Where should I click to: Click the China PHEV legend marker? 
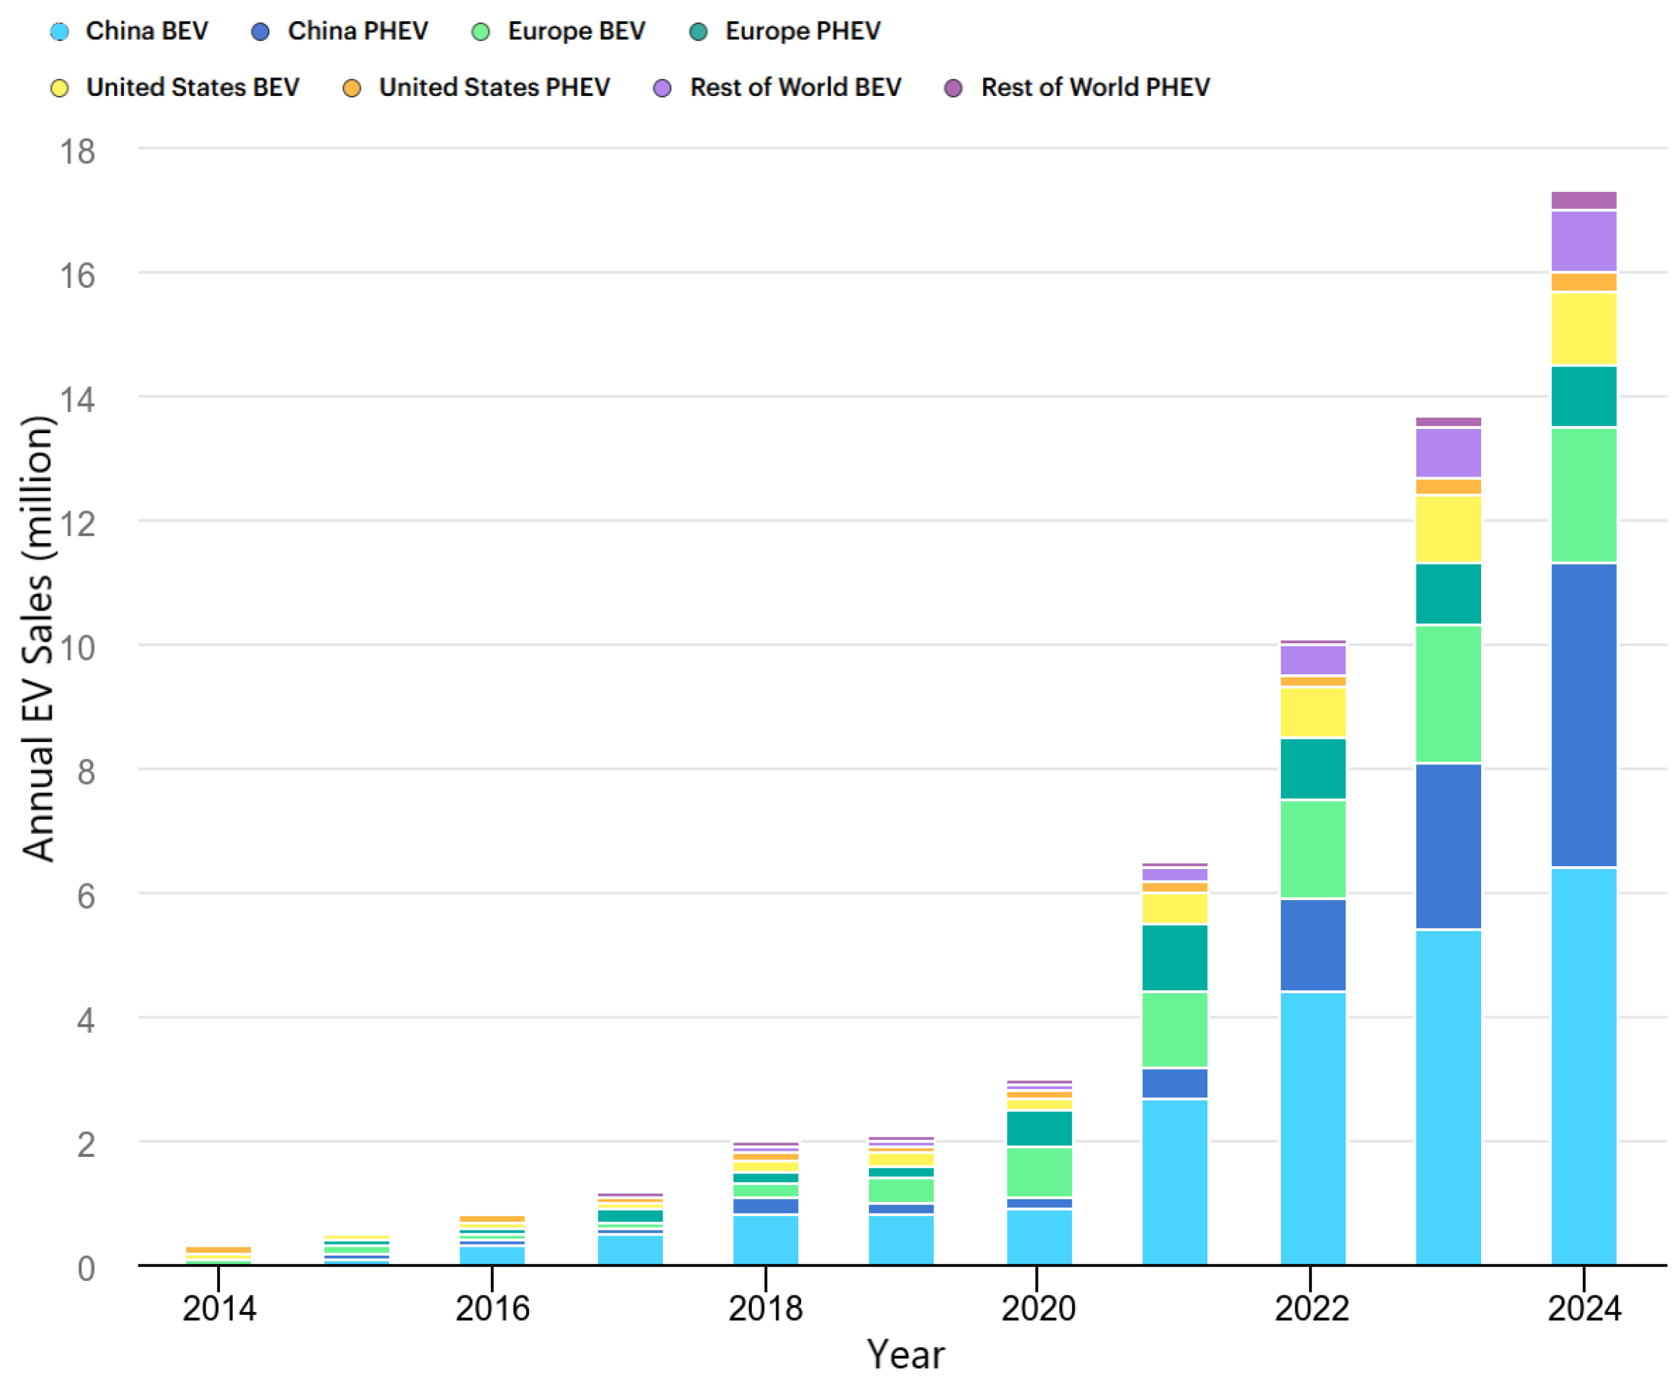pyautogui.click(x=260, y=32)
